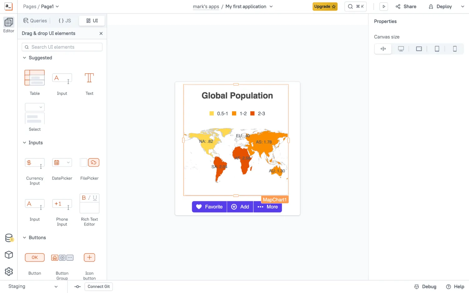Open the Datasources icon in sidebar
Image resolution: width=469 pixels, height=293 pixels.
pyautogui.click(x=9, y=238)
